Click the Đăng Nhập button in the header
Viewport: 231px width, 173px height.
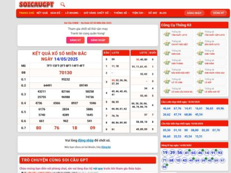click(194, 13)
